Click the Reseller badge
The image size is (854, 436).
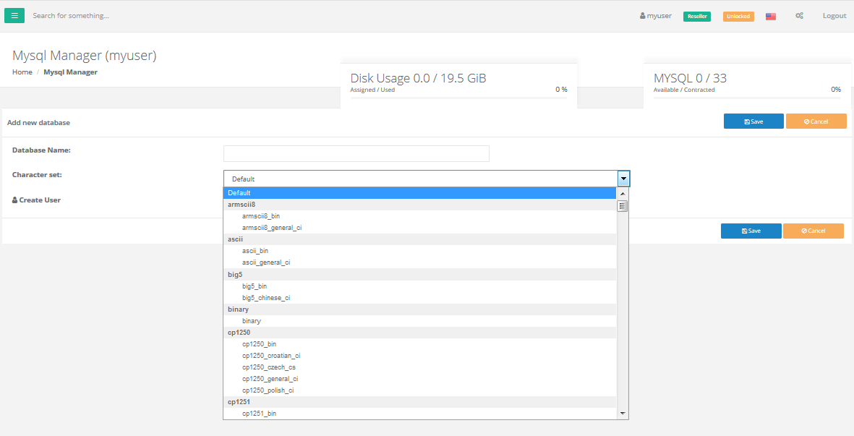(696, 17)
